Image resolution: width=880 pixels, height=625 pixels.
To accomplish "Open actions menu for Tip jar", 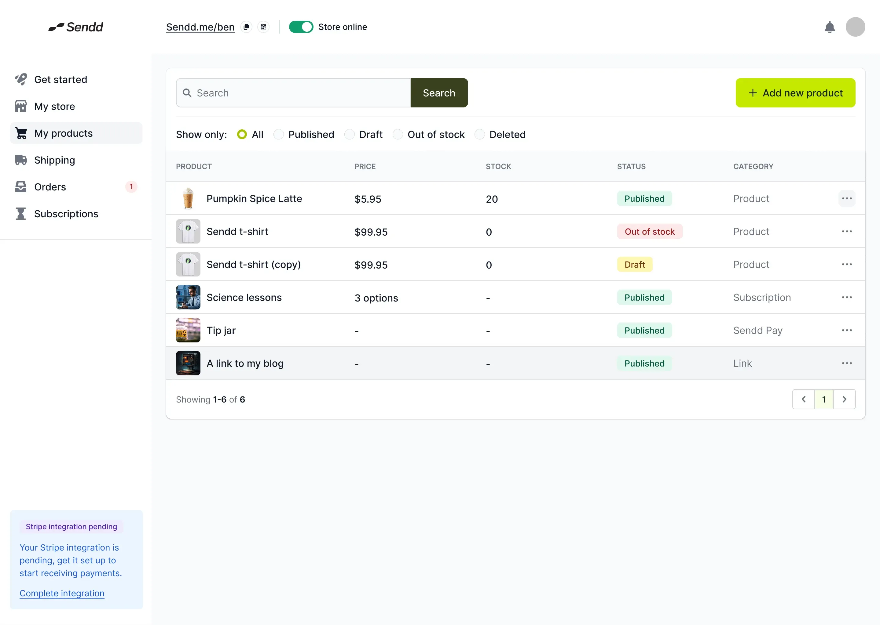I will click(846, 330).
